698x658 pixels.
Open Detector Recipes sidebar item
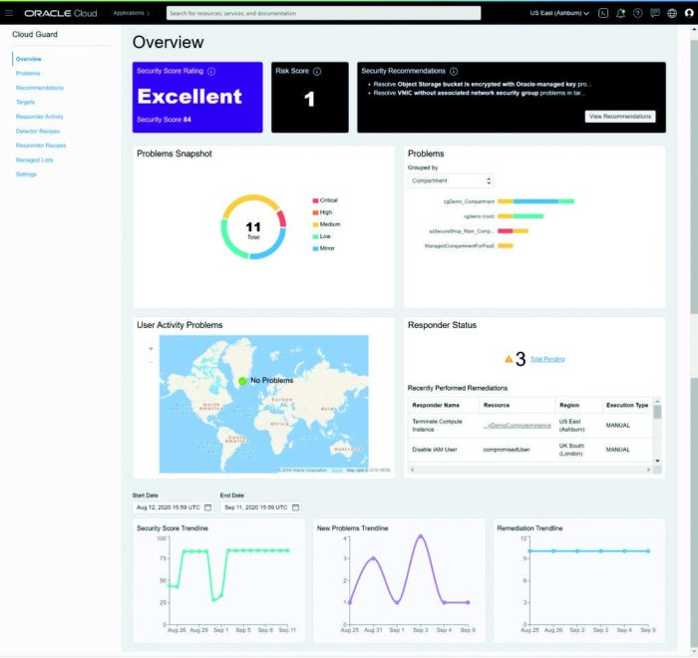(x=38, y=131)
